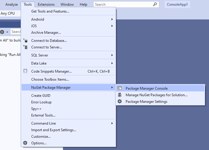Click the Command Line submenu arrow
The width and height of the screenshot is (209, 150).
112,123
